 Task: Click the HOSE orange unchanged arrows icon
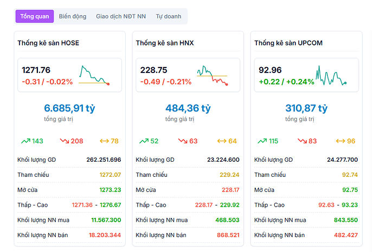pos(104,141)
